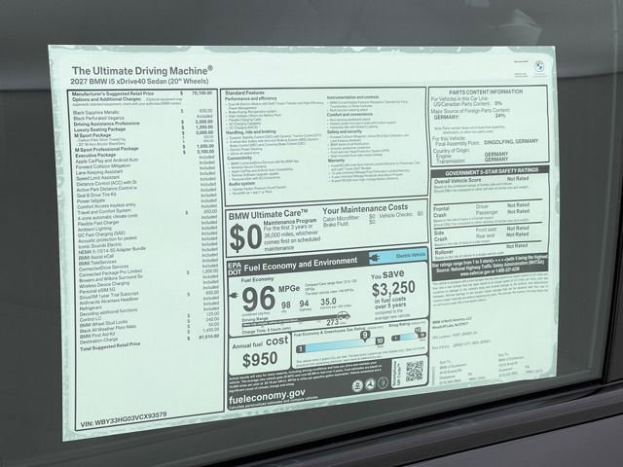The width and height of the screenshot is (623, 467).
Task: Click "Ambient Lighting"
Action: [x=94, y=230]
